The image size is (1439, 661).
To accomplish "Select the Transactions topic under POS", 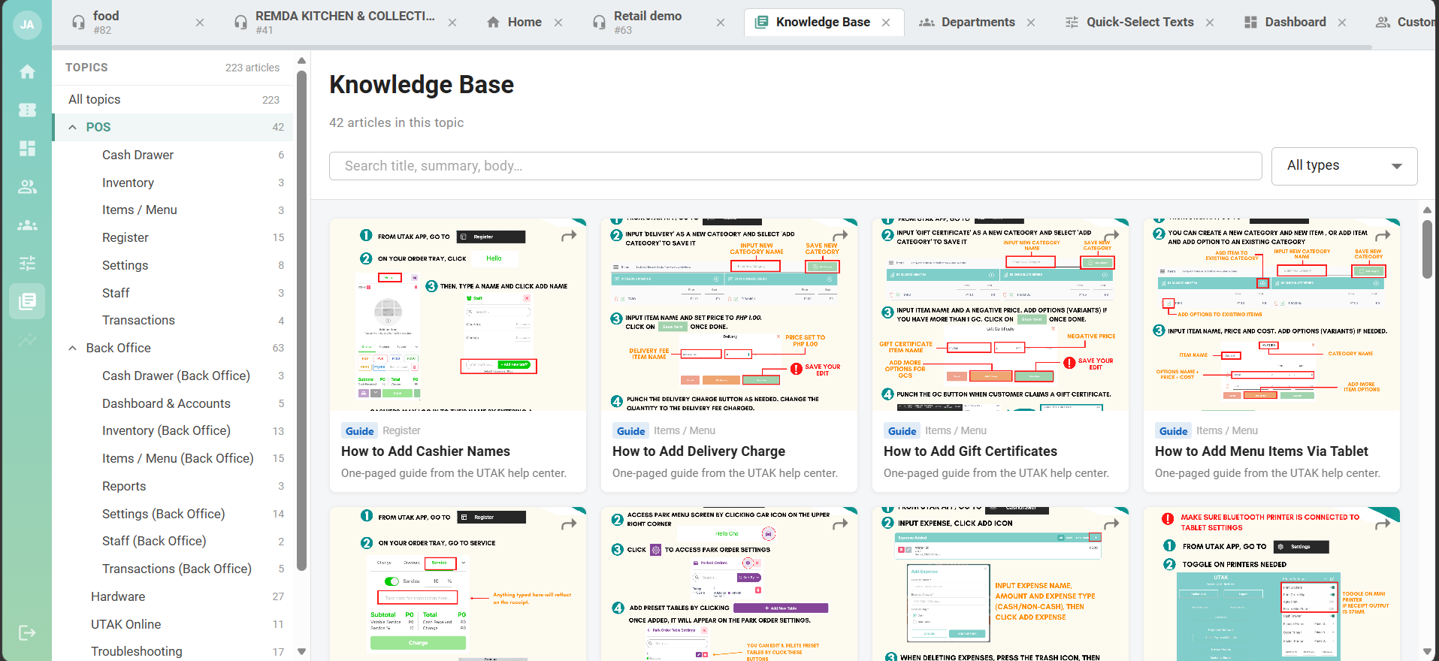I will tap(173, 321).
